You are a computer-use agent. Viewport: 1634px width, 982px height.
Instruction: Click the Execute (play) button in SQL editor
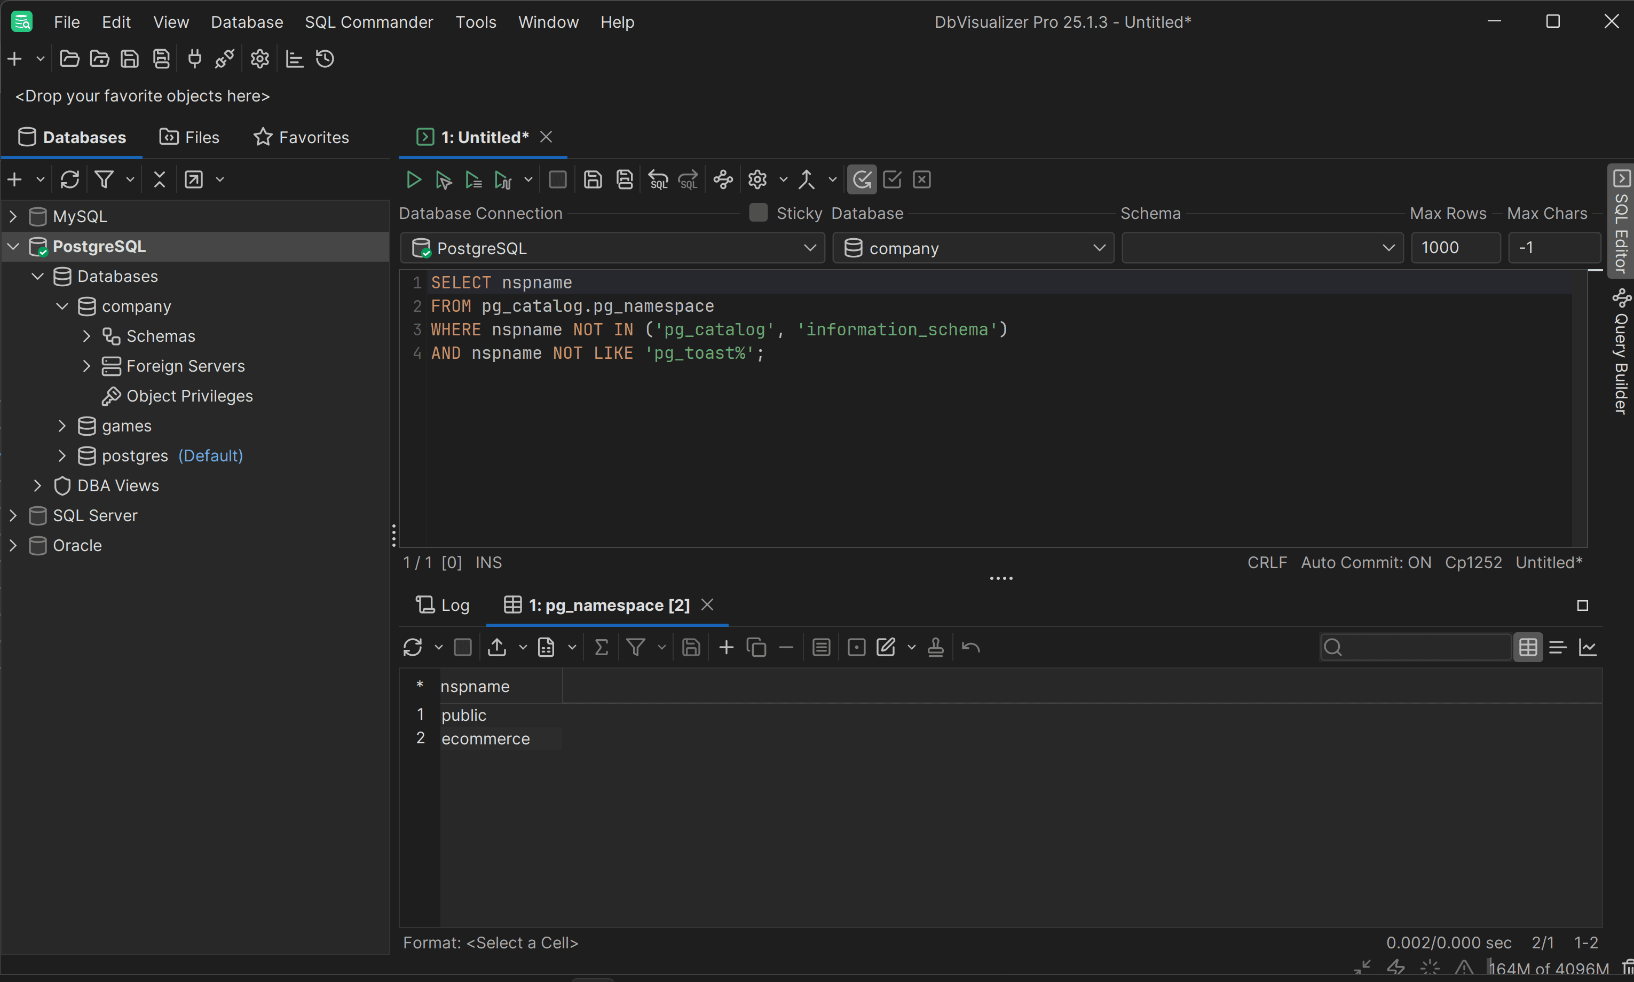pyautogui.click(x=414, y=179)
